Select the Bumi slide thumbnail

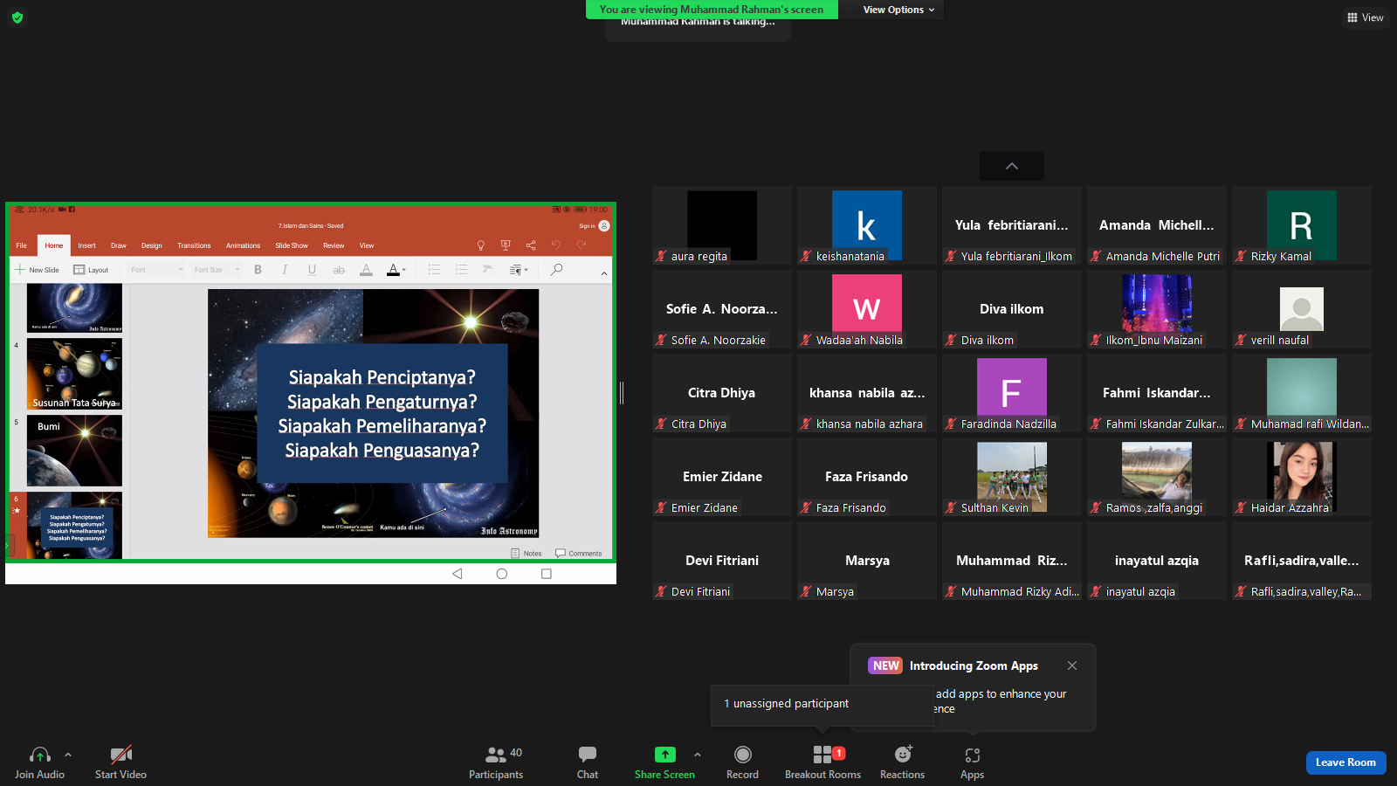click(74, 451)
